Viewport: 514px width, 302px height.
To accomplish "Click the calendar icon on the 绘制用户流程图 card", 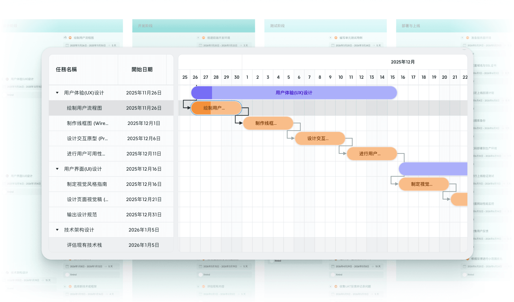I will click(67, 45).
